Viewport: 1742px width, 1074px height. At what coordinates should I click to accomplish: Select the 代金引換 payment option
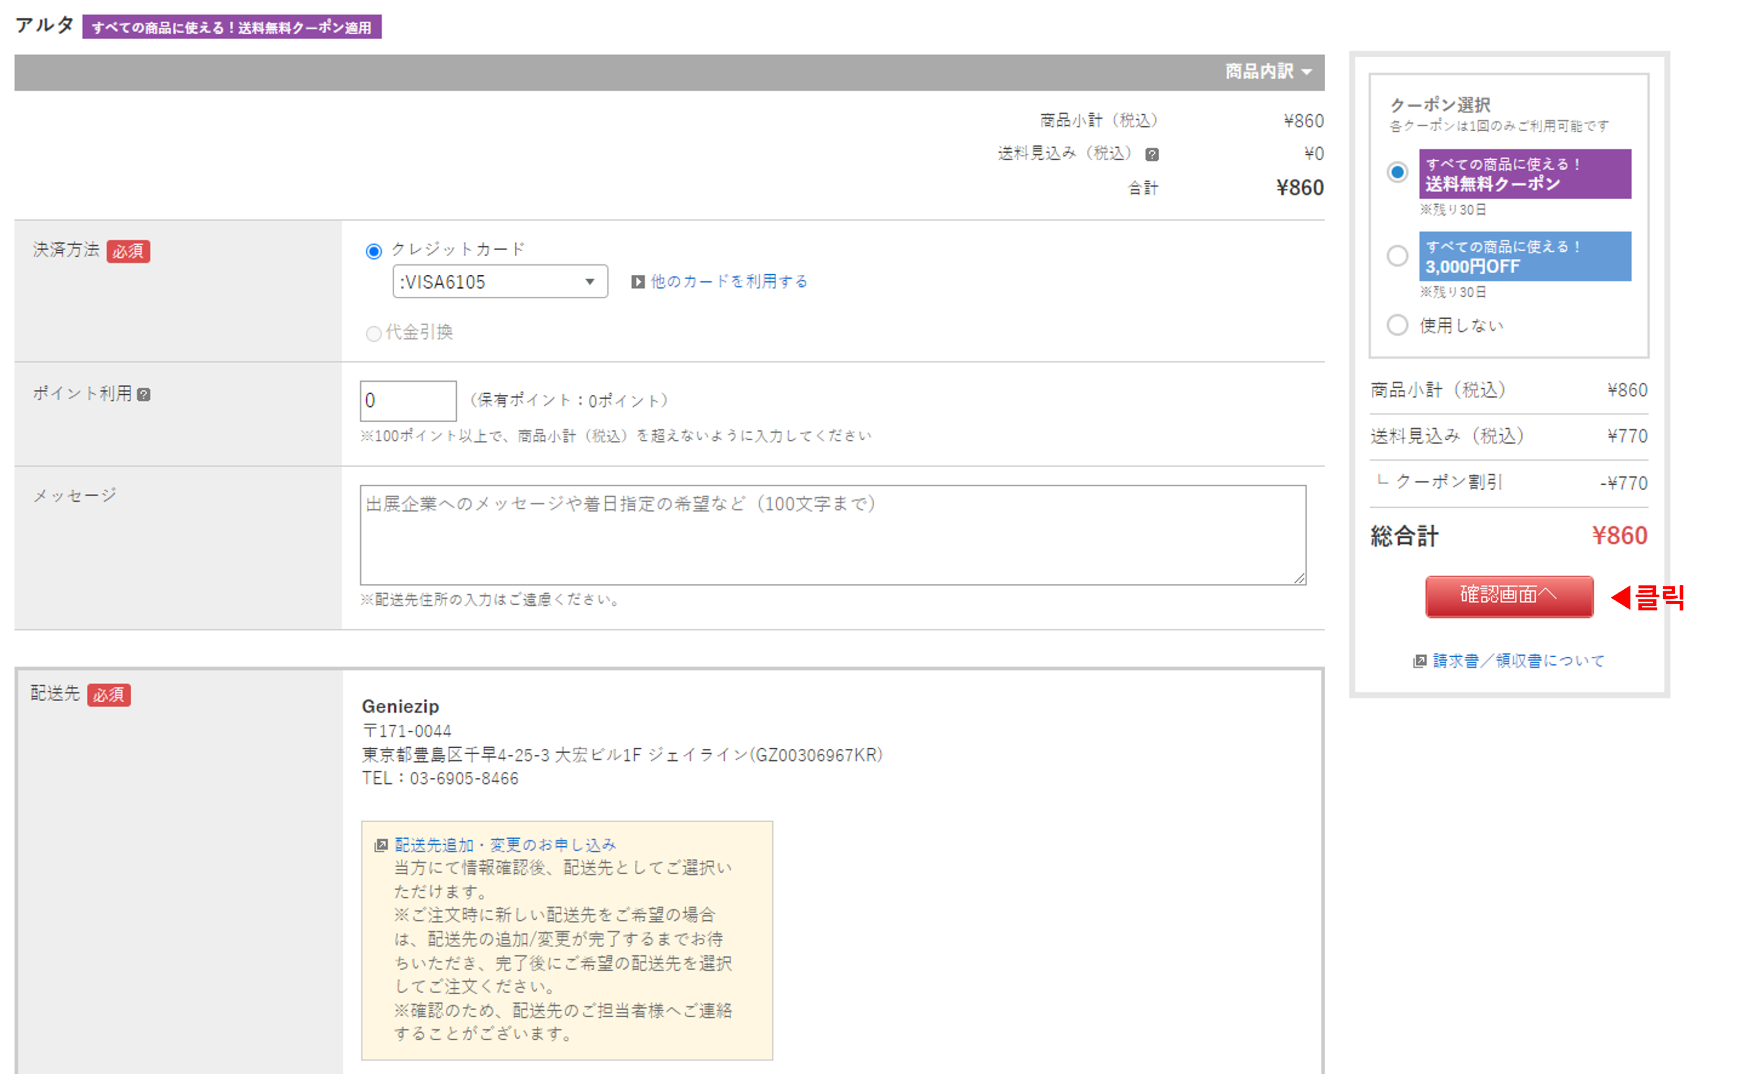tap(373, 333)
